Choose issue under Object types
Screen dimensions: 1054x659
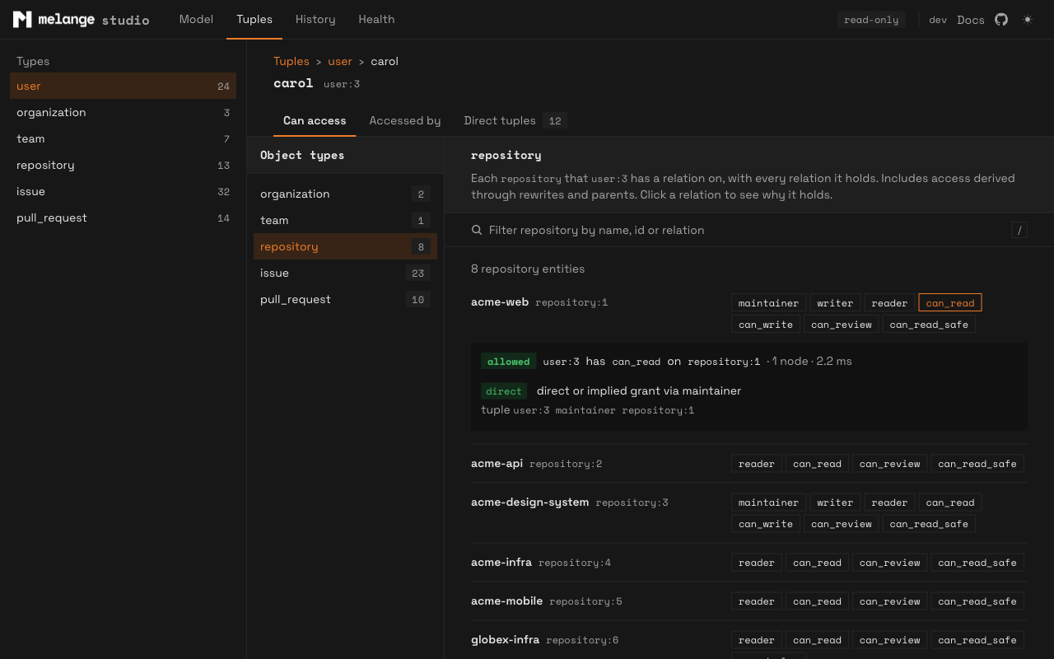tap(345, 273)
